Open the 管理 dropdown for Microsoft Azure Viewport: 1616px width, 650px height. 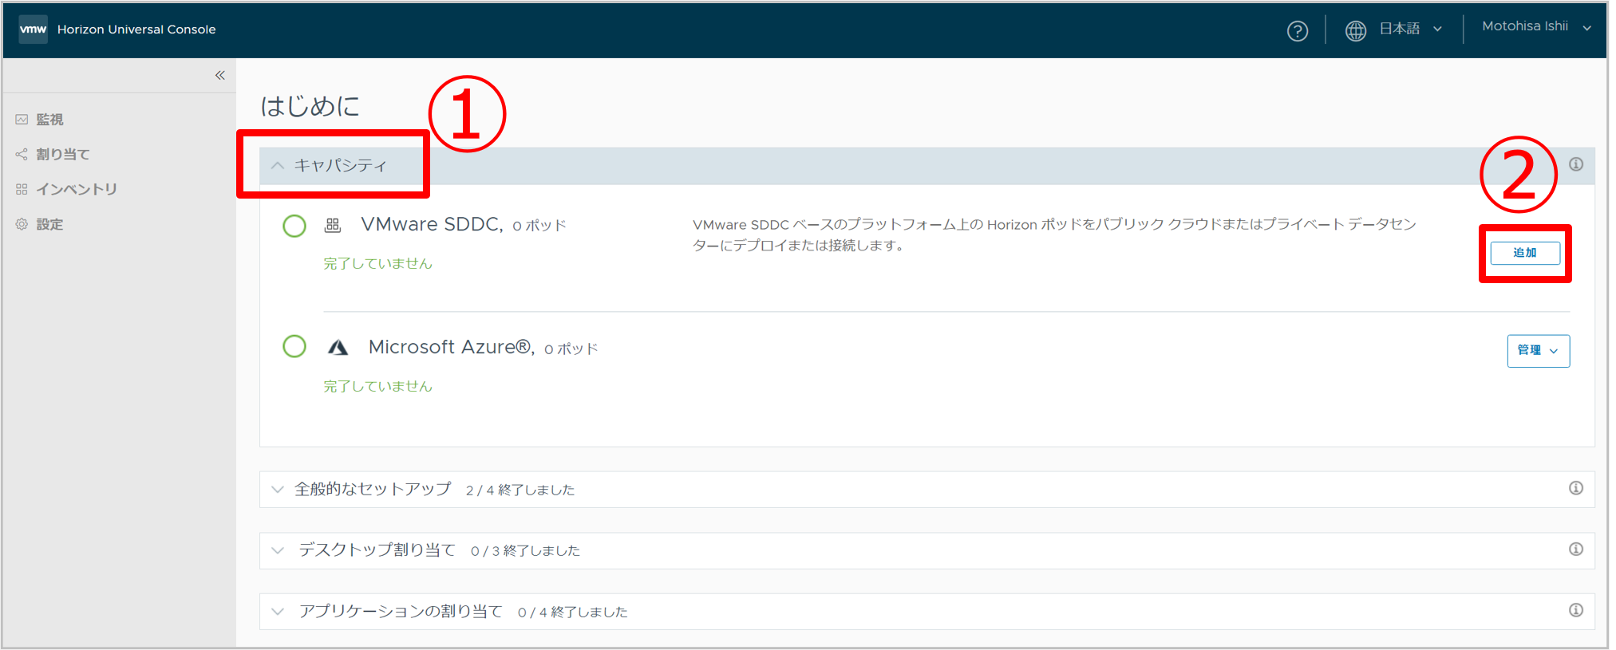(1539, 351)
